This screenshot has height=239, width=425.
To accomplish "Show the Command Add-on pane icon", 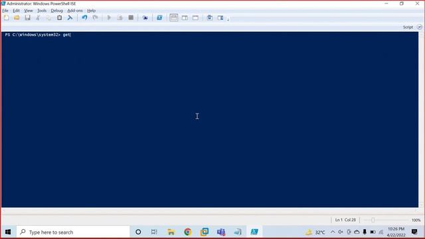I will [220, 18].
